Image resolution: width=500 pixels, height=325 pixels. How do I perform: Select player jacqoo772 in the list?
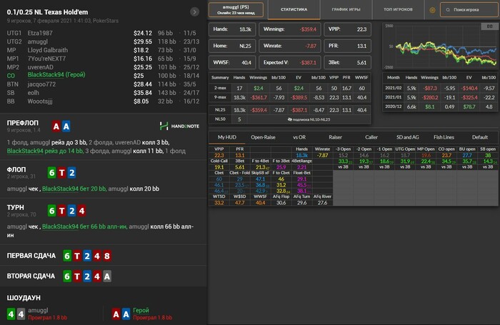click(41, 84)
